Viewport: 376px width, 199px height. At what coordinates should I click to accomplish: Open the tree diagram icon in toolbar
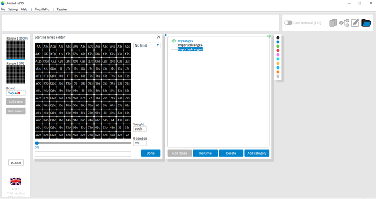point(344,23)
